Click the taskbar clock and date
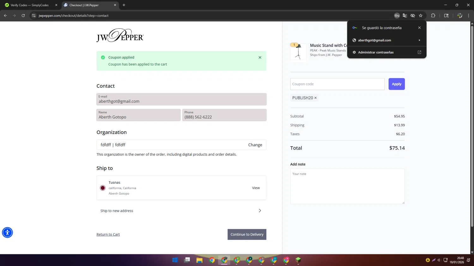Screen dimensions: 474x266 coord(457,260)
